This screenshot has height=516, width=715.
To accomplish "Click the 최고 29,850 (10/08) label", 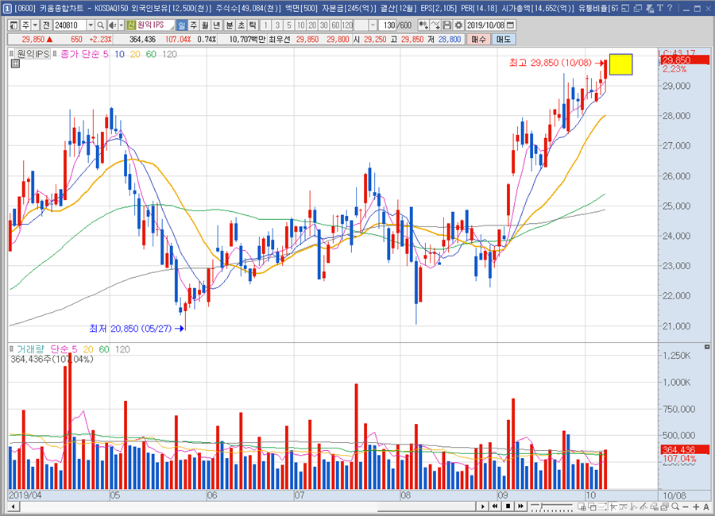I will tap(550, 63).
